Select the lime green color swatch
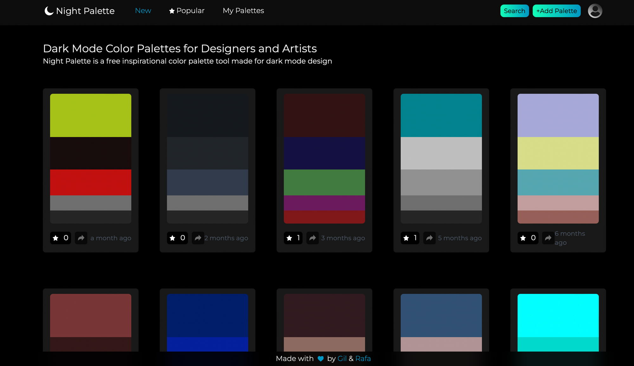Screen dimensions: 634x366 91,115
